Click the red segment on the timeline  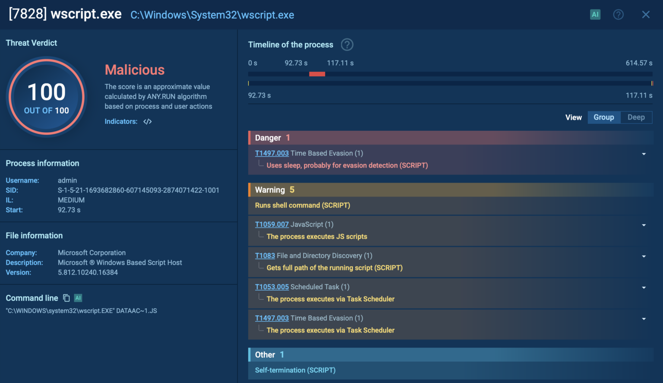pyautogui.click(x=317, y=74)
